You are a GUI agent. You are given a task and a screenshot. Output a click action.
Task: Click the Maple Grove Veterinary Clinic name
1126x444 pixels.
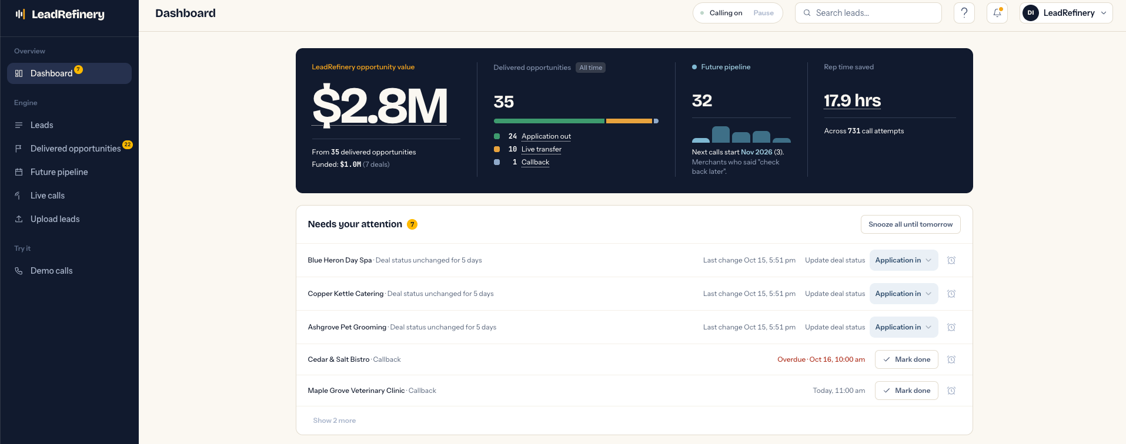click(x=356, y=391)
